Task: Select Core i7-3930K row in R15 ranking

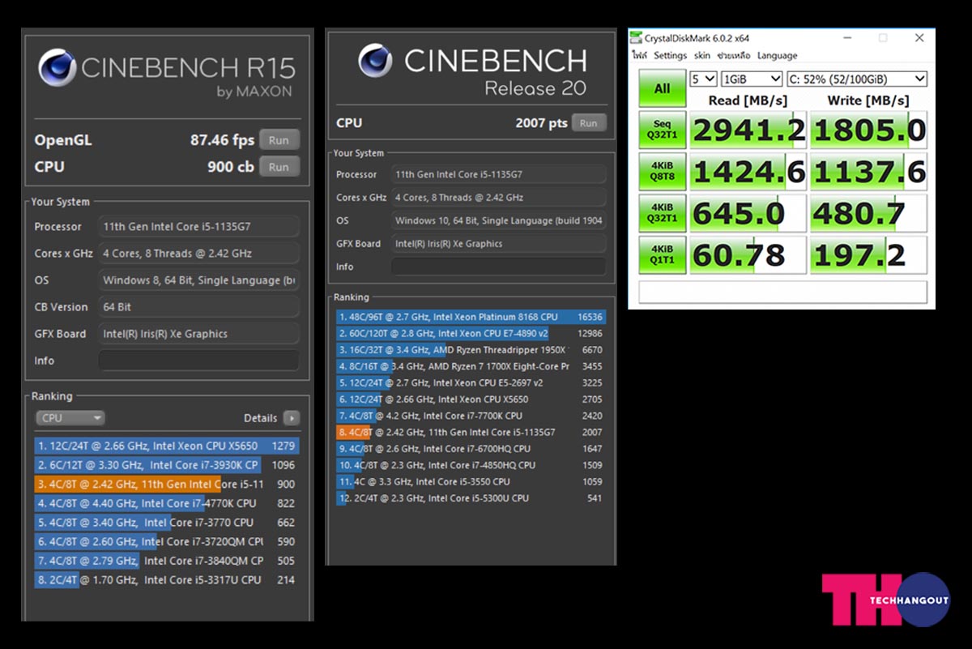Action: (167, 465)
